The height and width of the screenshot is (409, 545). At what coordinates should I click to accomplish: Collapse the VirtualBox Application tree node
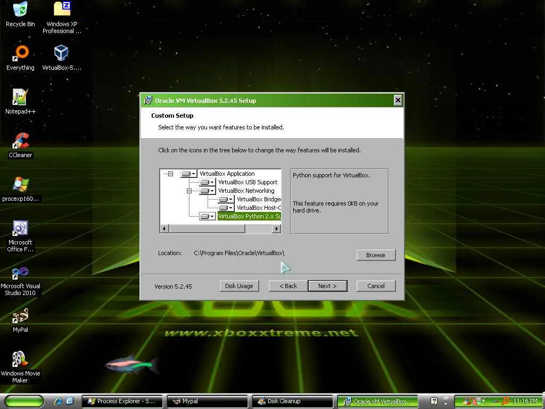pos(170,174)
